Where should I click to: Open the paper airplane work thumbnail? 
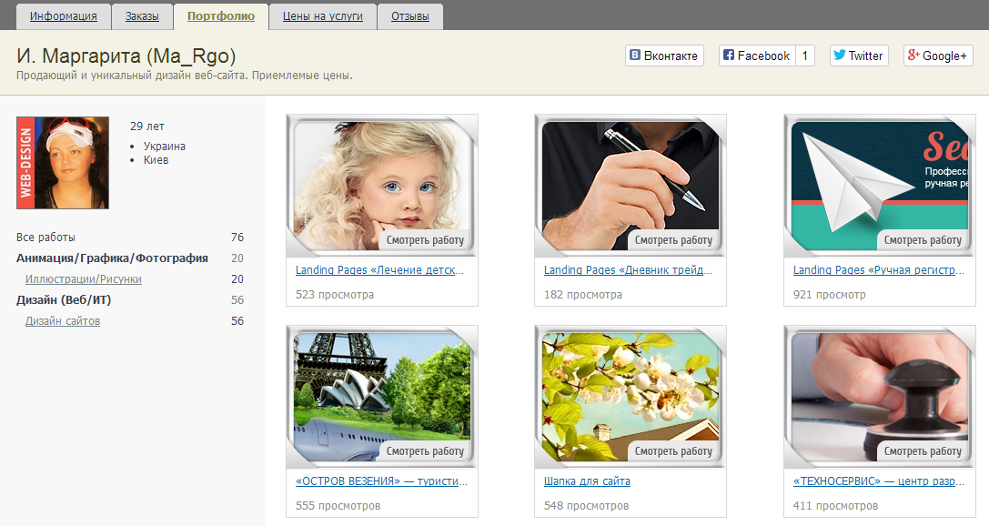pos(879,177)
